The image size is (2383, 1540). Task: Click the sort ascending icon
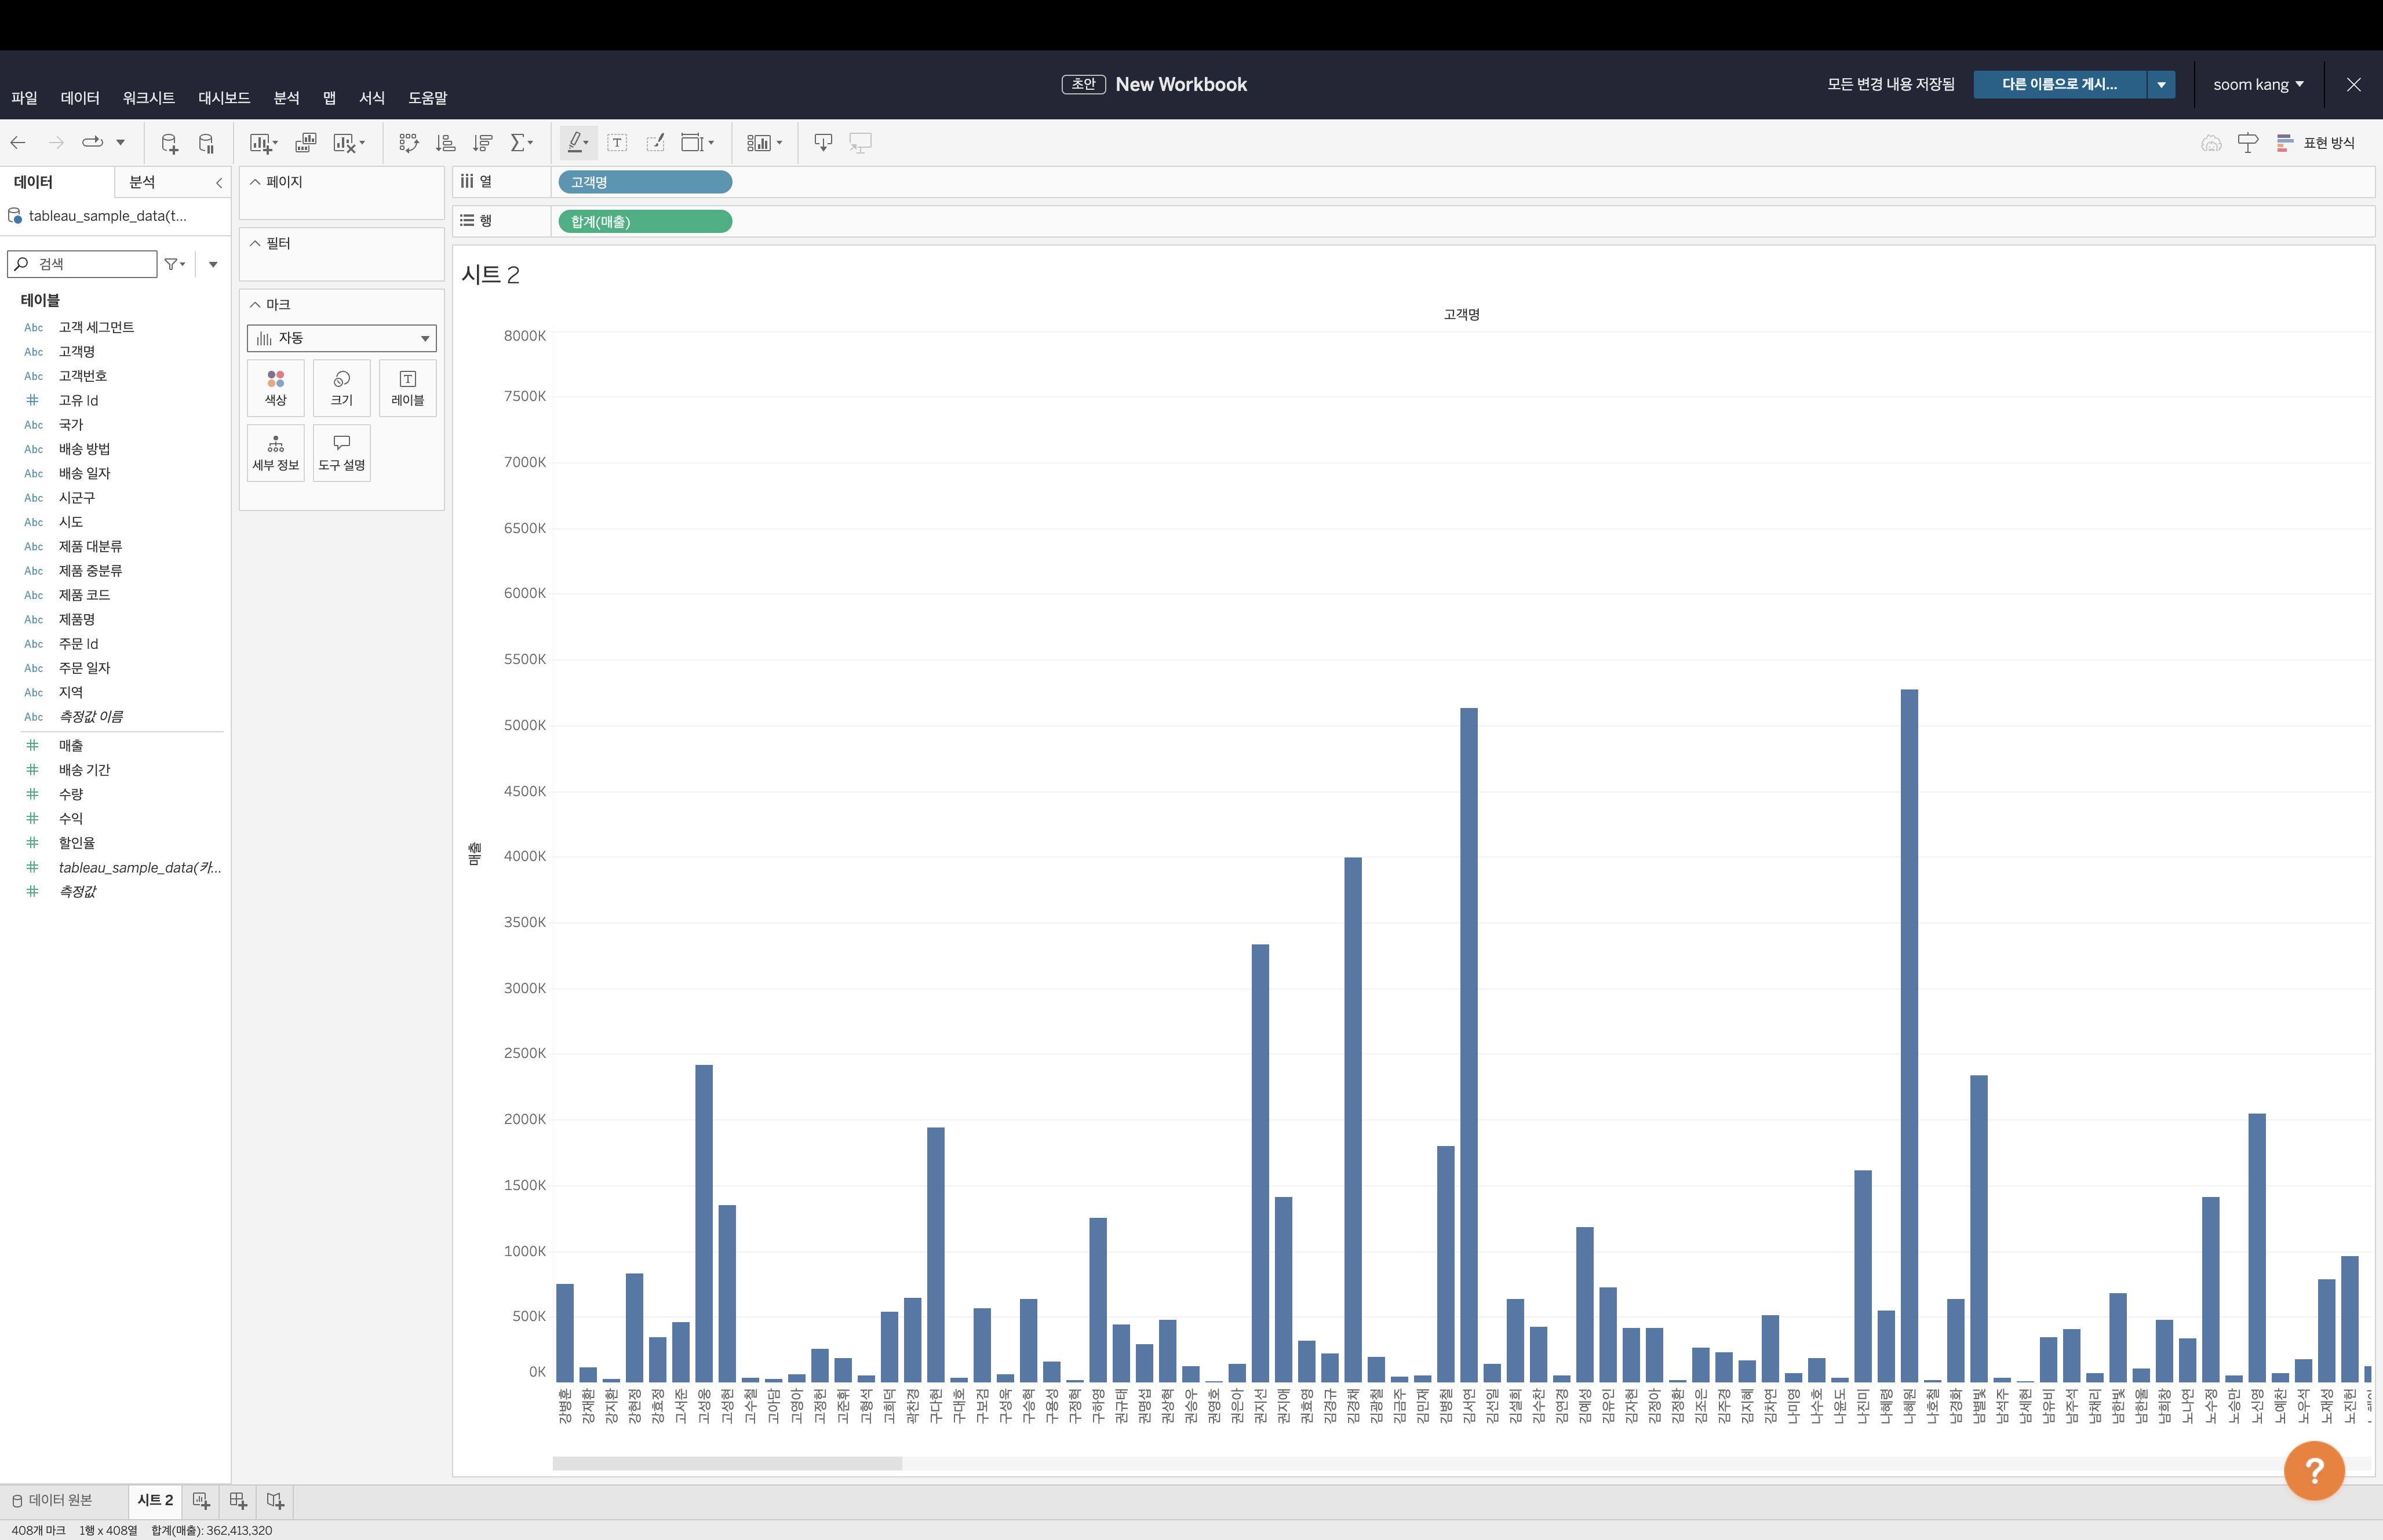tap(446, 143)
